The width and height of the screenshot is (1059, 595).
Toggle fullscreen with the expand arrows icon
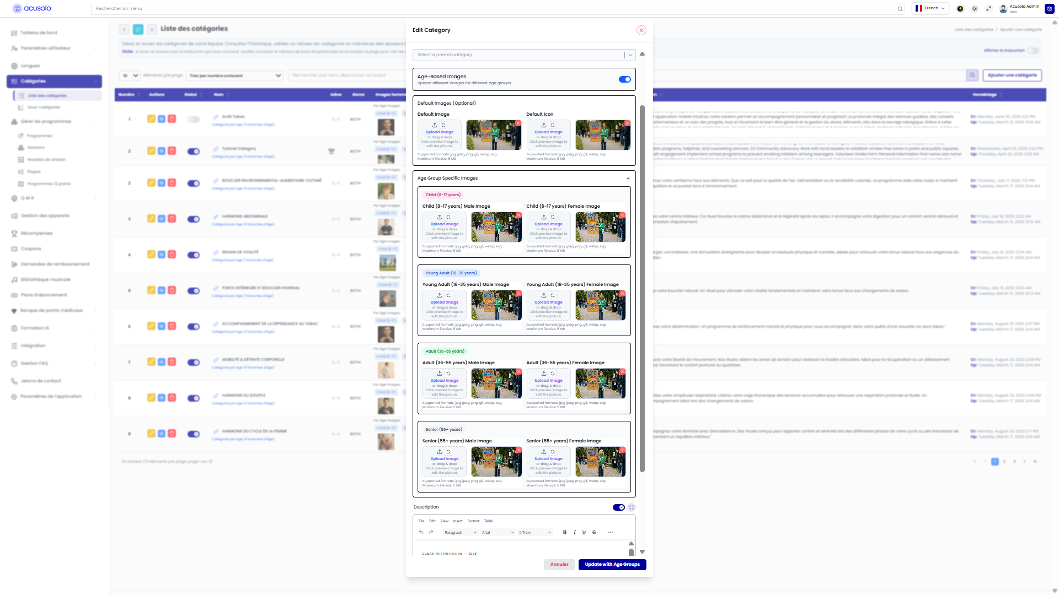989,9
